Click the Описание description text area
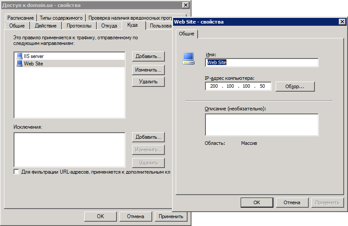 tap(262, 125)
